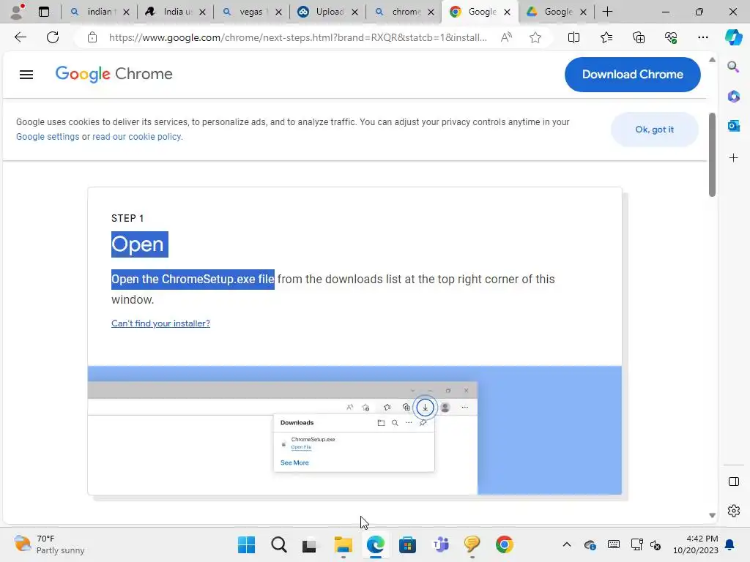Image resolution: width=750 pixels, height=562 pixels.
Task: Open the Google settings link
Action: click(x=48, y=137)
